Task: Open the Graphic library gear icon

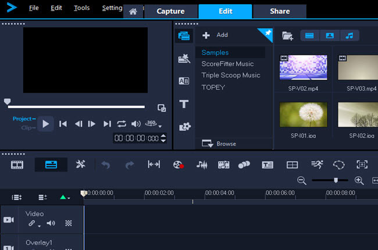Action: 185,127
